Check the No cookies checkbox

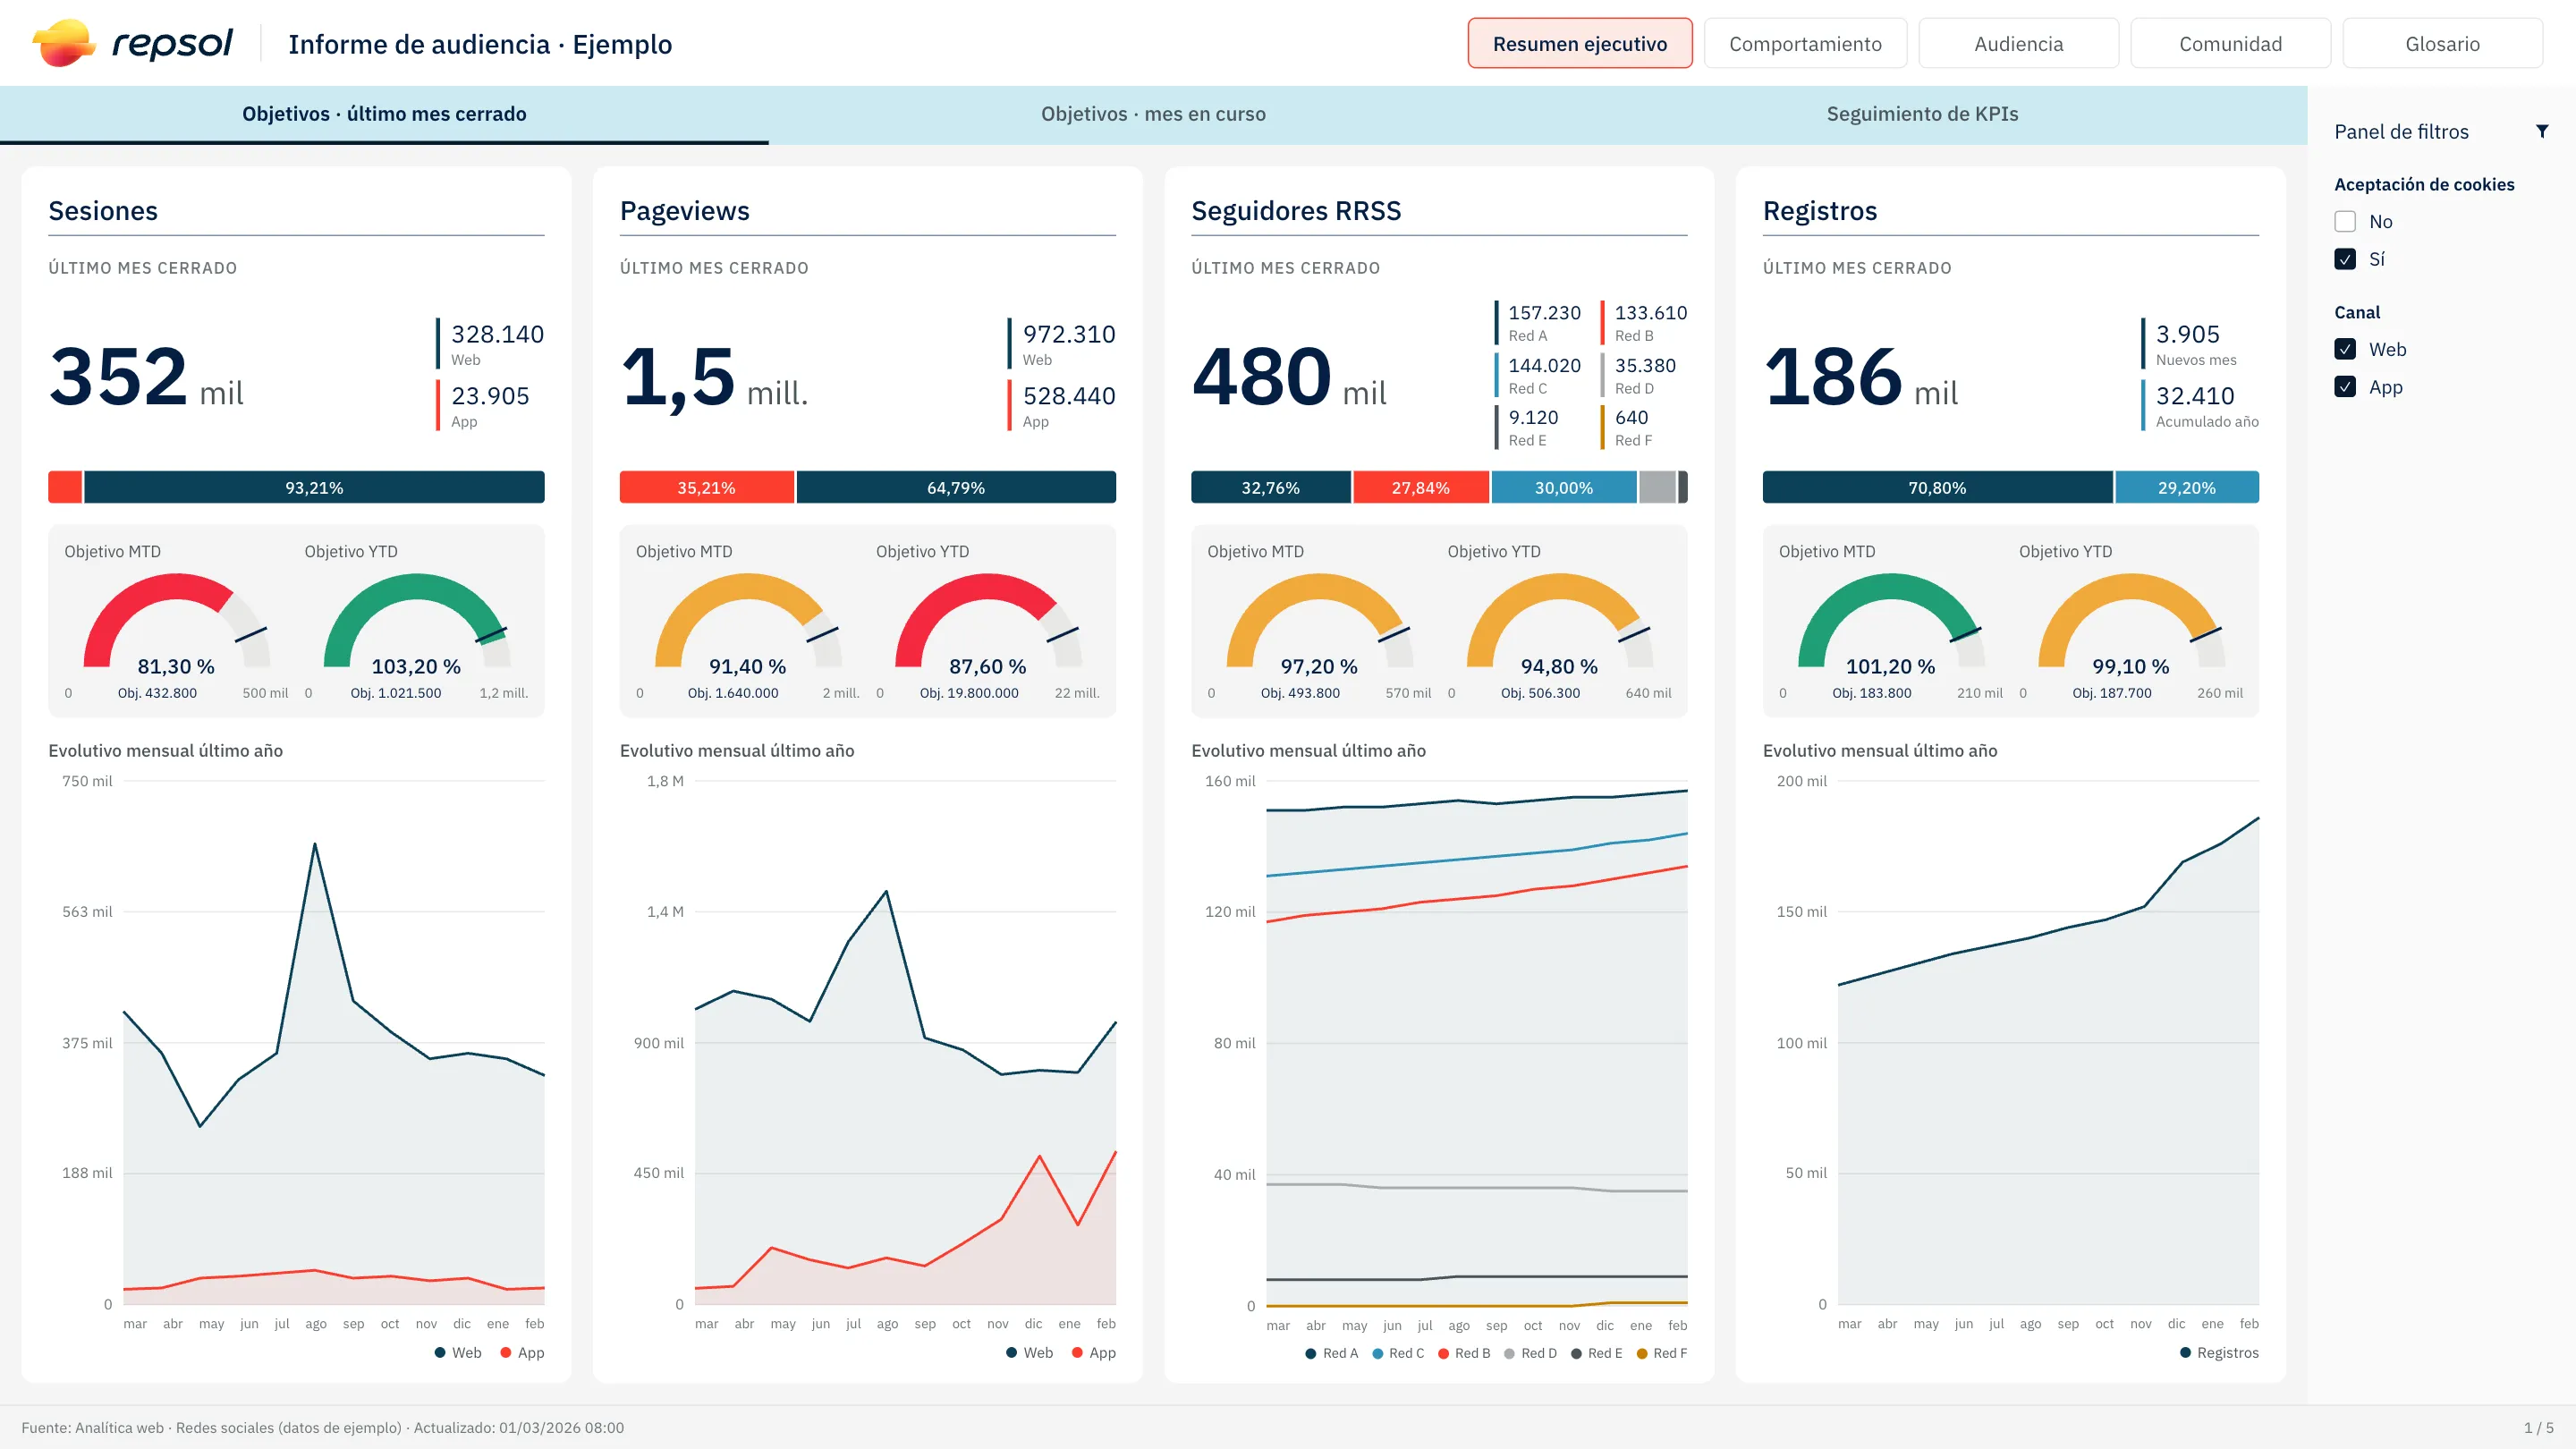pyautogui.click(x=2345, y=221)
